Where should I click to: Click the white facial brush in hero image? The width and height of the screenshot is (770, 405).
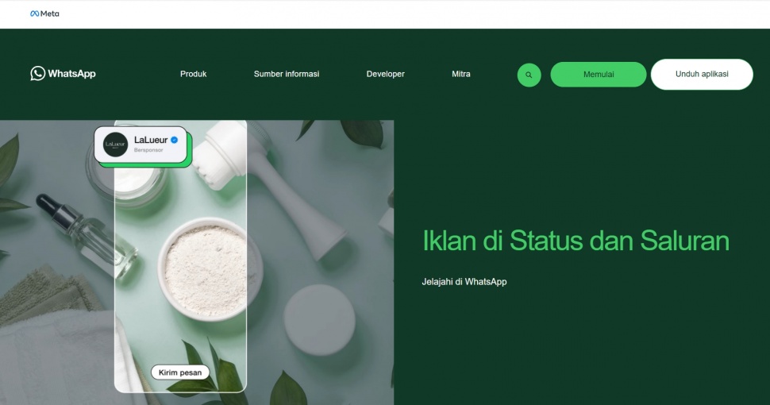click(x=270, y=187)
